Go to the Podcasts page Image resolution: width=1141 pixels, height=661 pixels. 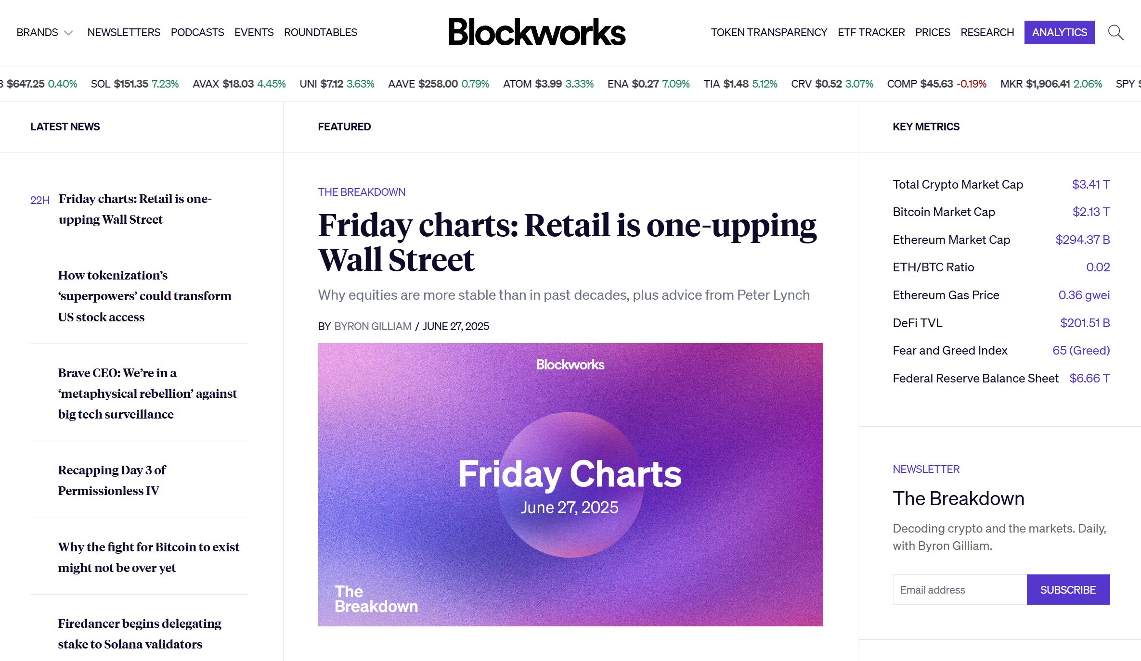pyautogui.click(x=197, y=33)
